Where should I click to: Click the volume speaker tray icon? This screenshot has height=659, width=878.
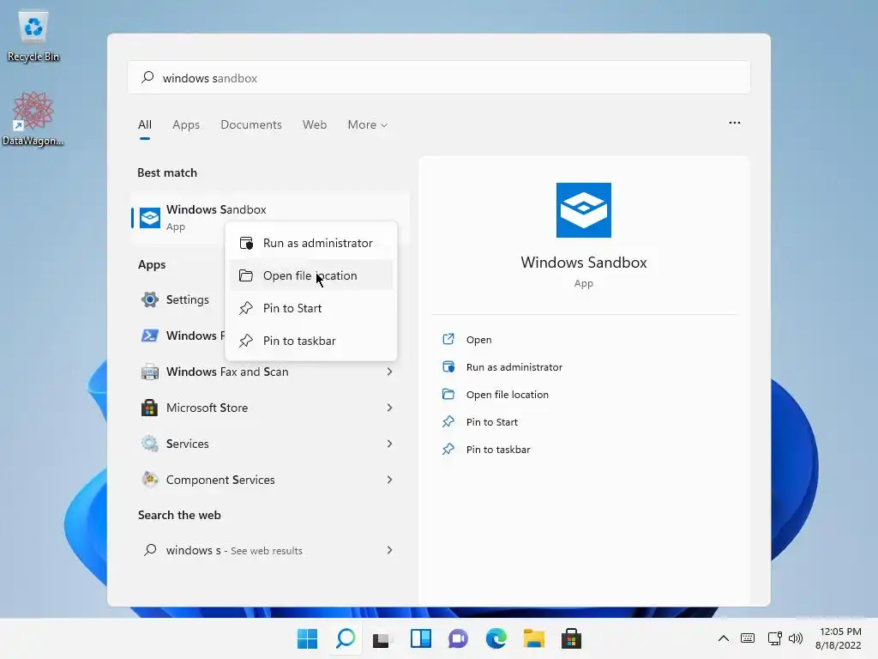pyautogui.click(x=795, y=638)
